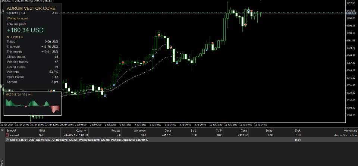The height and width of the screenshot is (166, 358).
Task: Click the 11 Jul 12:00 time axis label
Action: pos(231,125)
